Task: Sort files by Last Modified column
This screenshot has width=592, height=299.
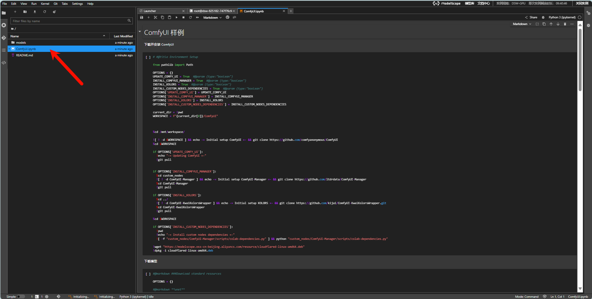Action: pyautogui.click(x=123, y=36)
